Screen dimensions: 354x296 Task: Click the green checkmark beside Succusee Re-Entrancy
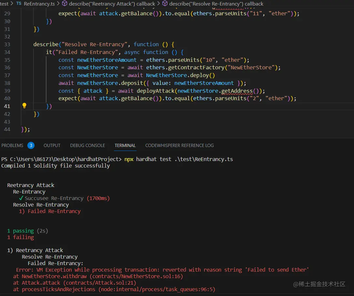click(21, 198)
